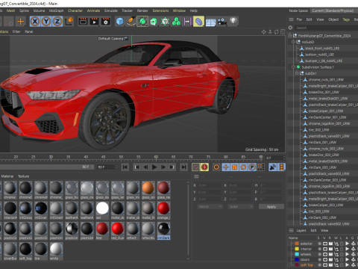Click the film strip timeline icon
The image size is (358, 269).
pos(281,167)
